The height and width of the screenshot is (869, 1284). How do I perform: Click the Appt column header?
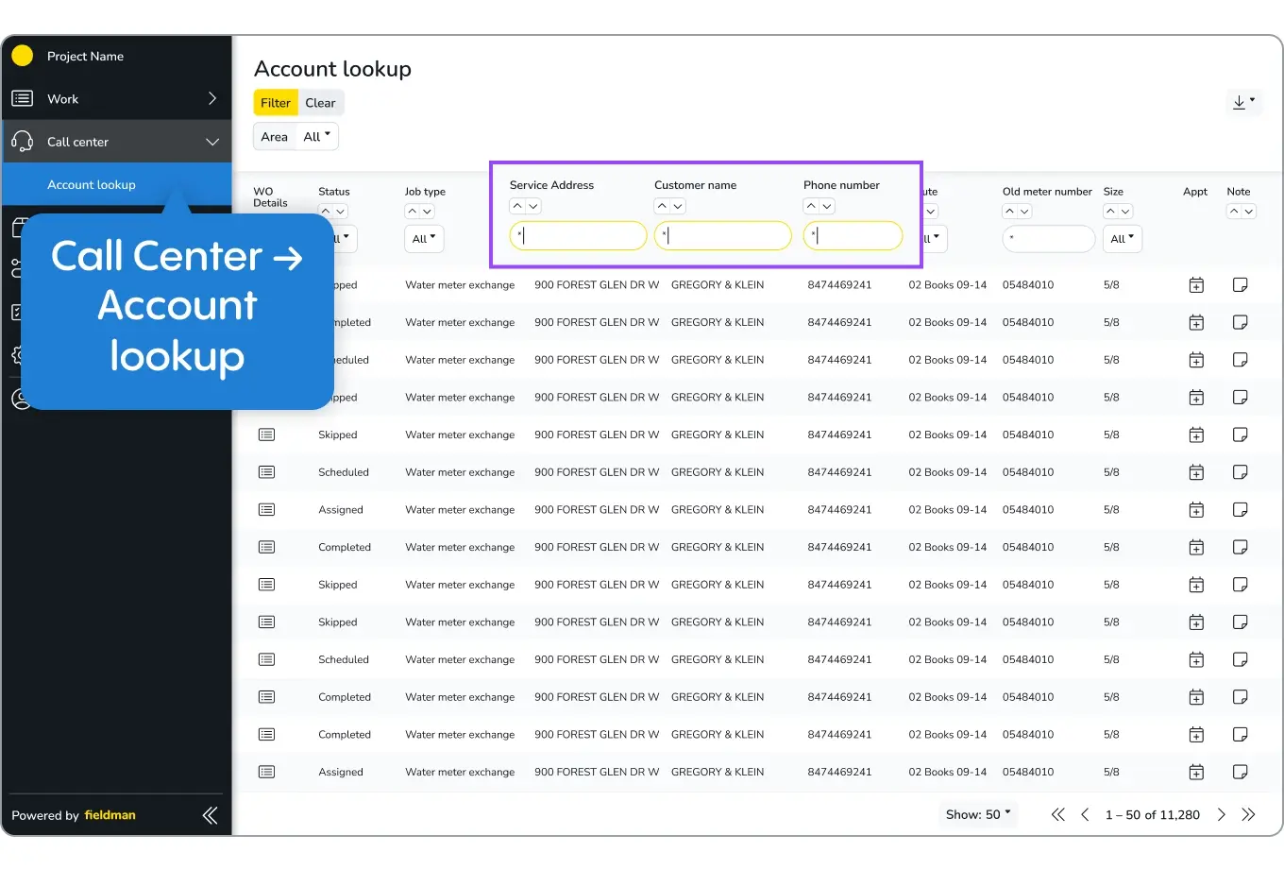pos(1195,192)
